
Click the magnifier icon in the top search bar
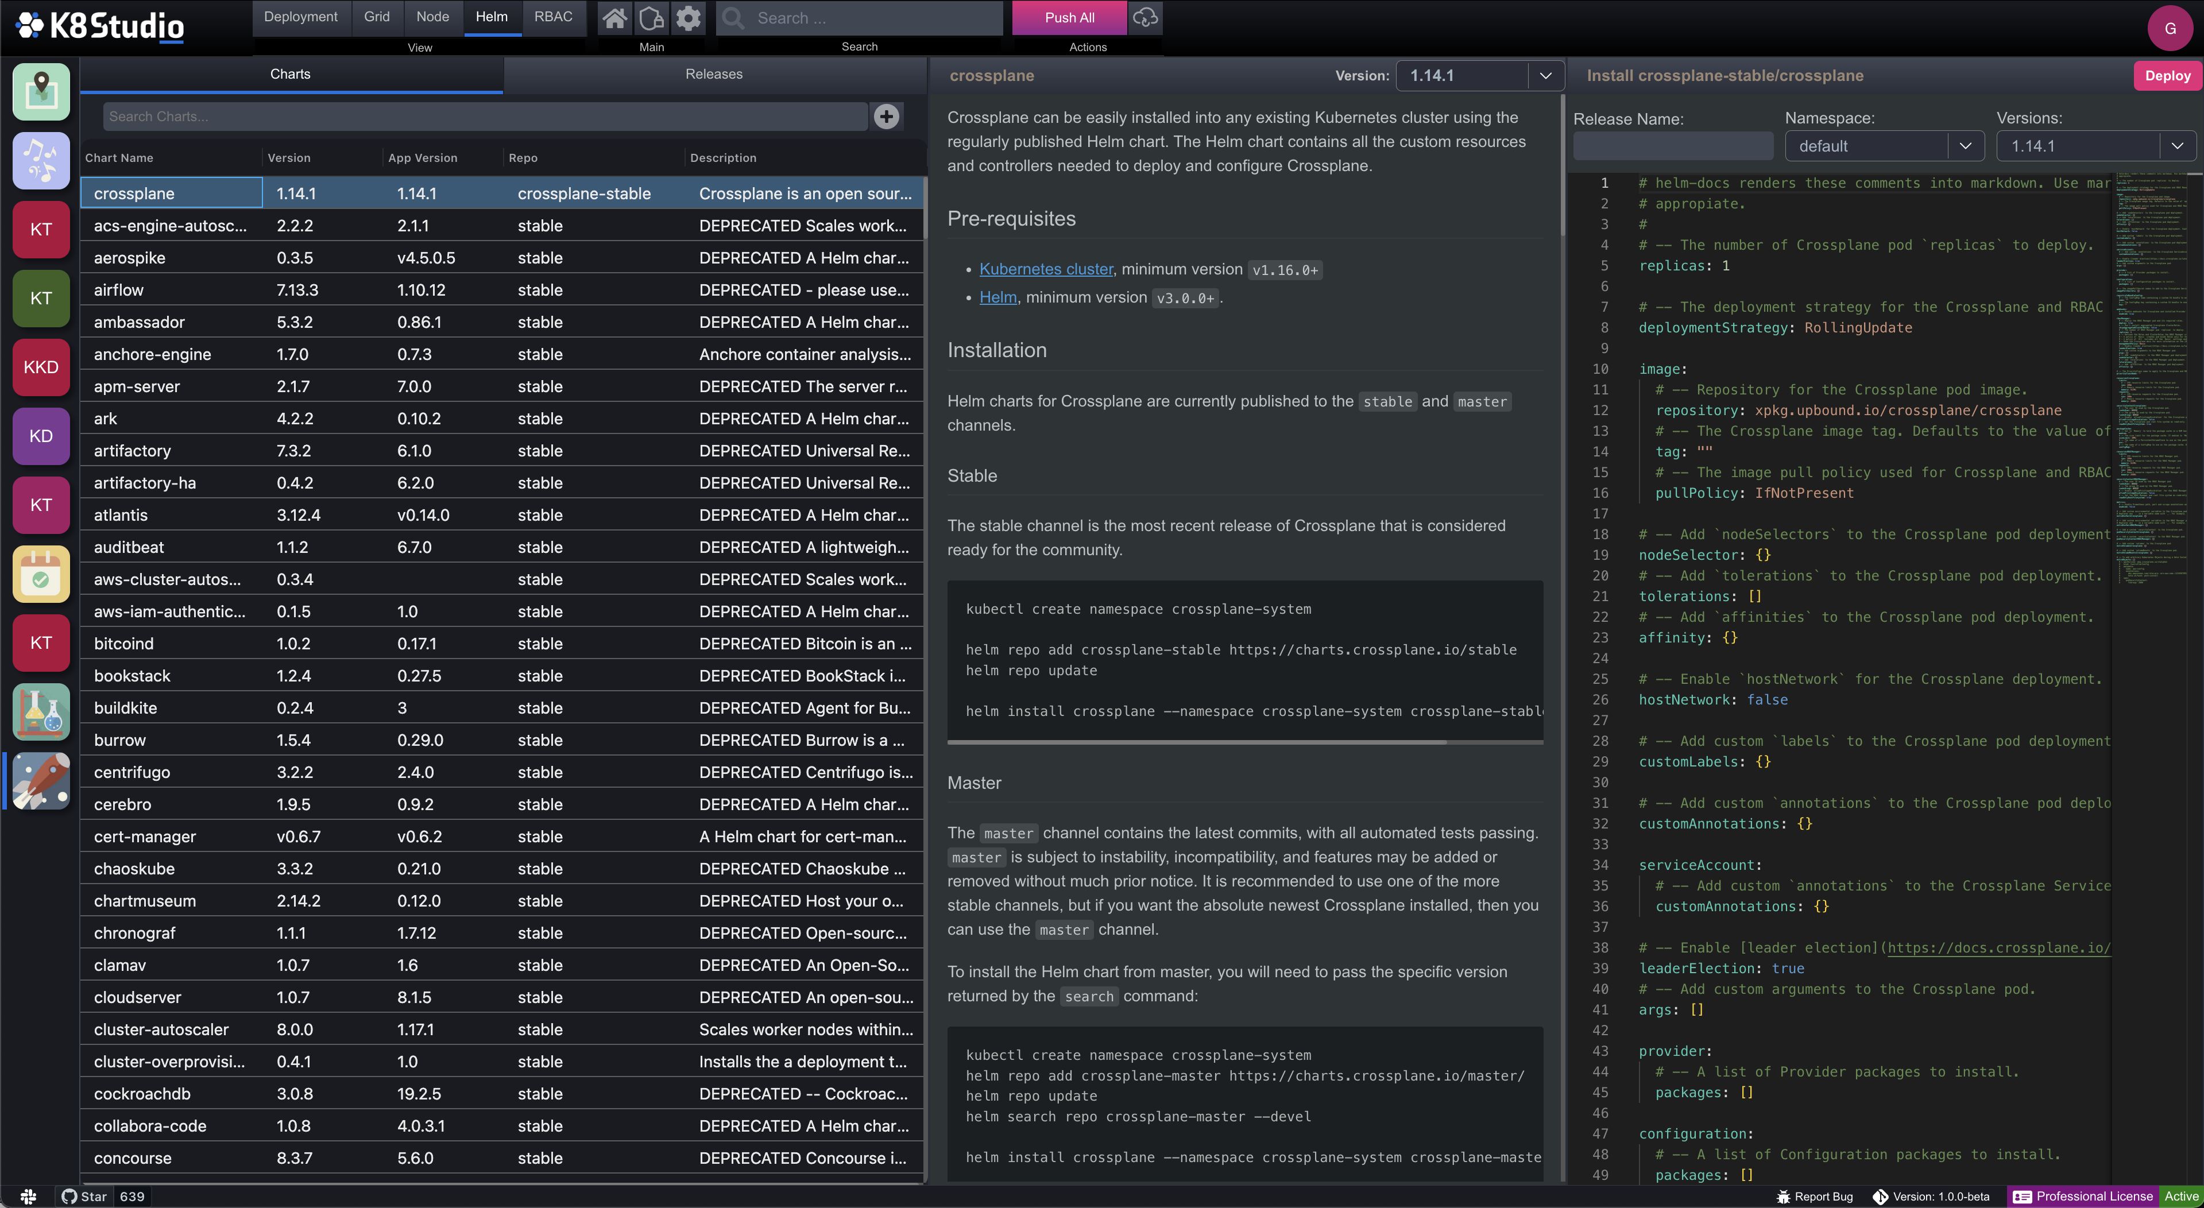pyautogui.click(x=733, y=18)
